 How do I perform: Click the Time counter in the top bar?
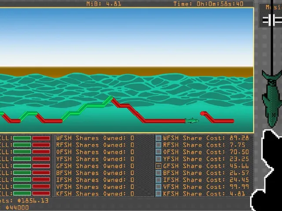pos(208,4)
